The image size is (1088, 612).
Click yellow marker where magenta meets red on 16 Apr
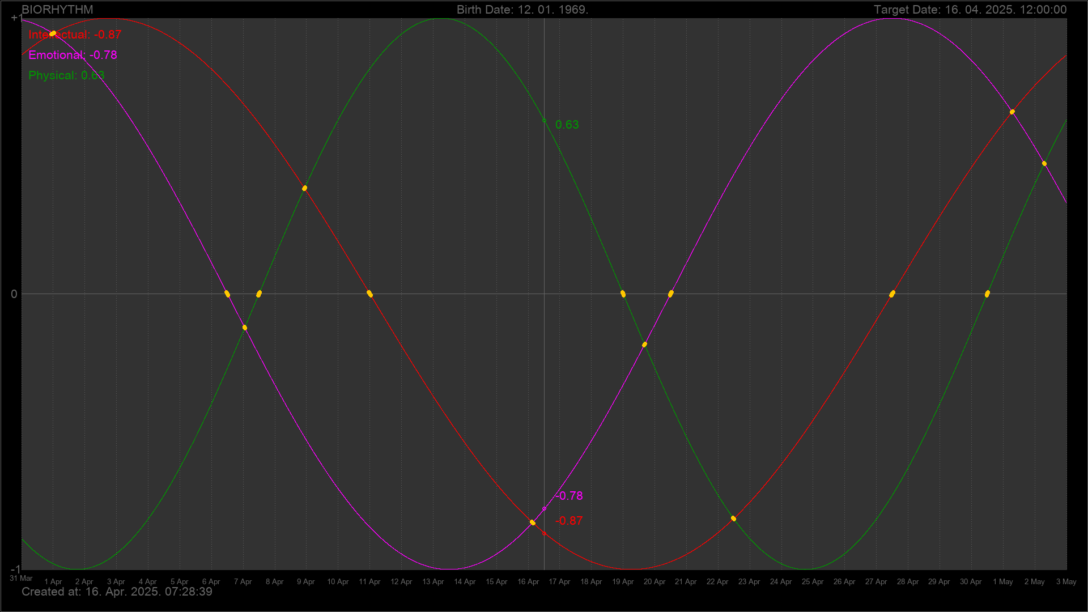pyautogui.click(x=533, y=522)
